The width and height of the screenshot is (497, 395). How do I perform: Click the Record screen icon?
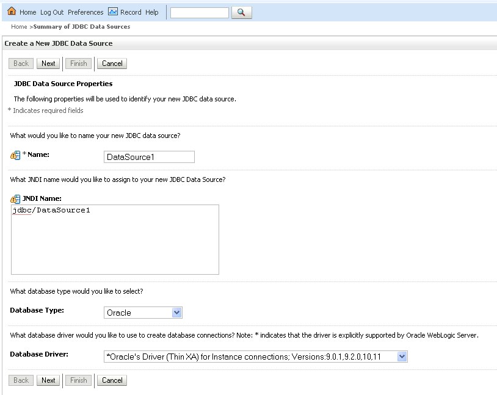pos(114,12)
